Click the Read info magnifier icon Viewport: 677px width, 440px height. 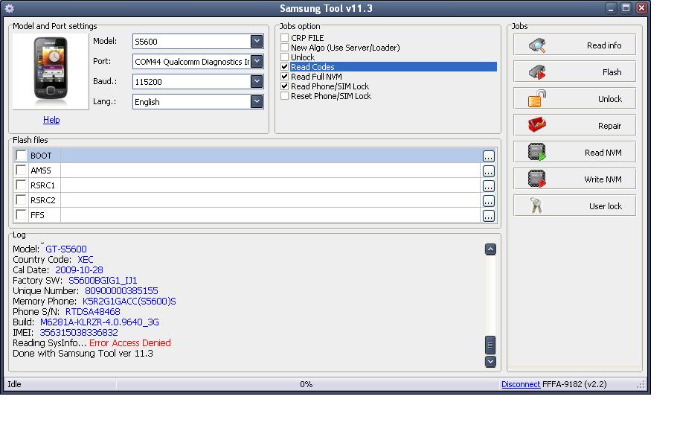[x=537, y=45]
